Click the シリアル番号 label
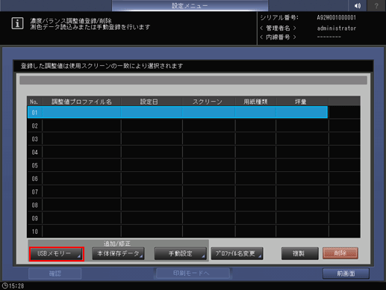 (x=279, y=18)
